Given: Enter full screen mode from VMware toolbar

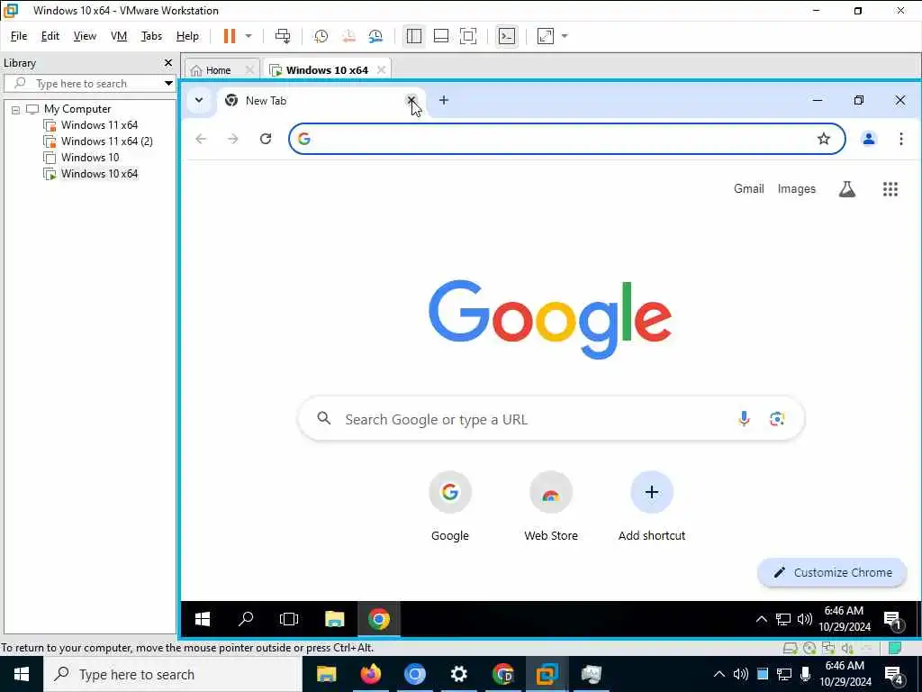Looking at the screenshot, I should 468,36.
